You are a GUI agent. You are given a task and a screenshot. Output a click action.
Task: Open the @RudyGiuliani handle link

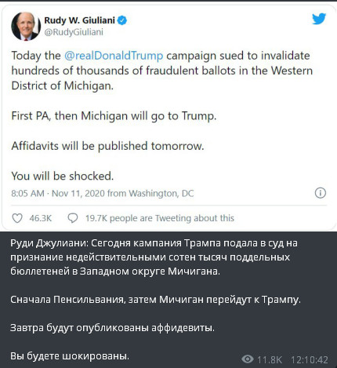tap(74, 32)
